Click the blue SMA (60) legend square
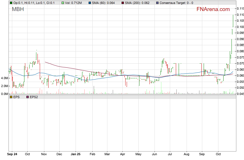244x160 pixels. point(89,3)
